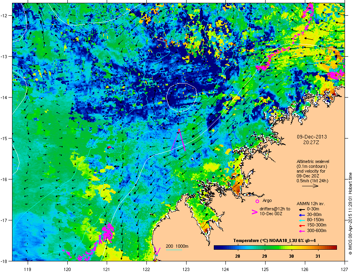
Task: Select the blue 30-80m arrow legend symbol
Action: [x=302, y=215]
